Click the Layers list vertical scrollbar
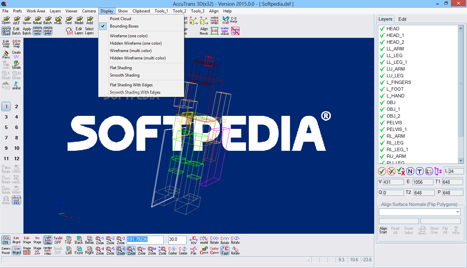Image resolution: width=467 pixels, height=268 pixels. pos(461,94)
